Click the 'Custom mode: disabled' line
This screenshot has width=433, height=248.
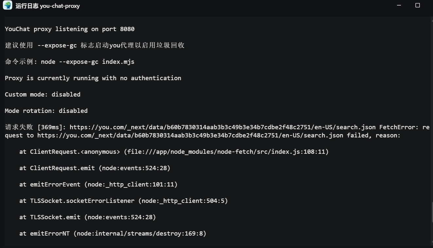[43, 95]
